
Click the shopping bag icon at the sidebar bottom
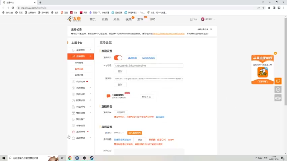pyautogui.click(x=74, y=138)
